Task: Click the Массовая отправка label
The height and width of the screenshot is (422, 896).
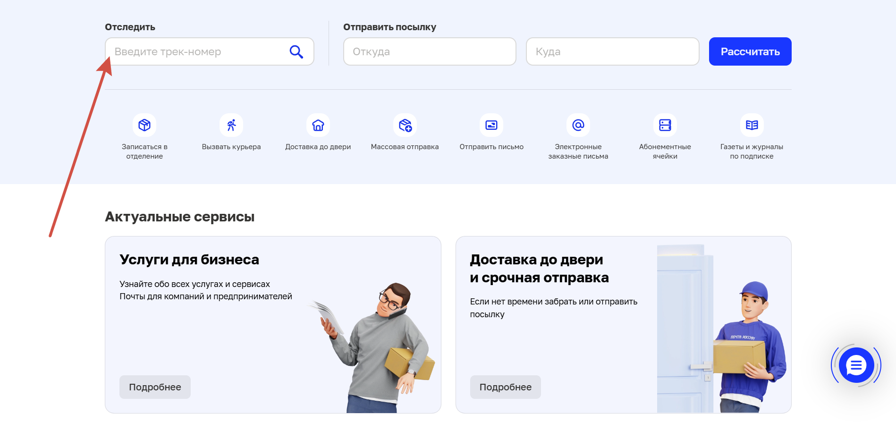Action: pyautogui.click(x=405, y=147)
